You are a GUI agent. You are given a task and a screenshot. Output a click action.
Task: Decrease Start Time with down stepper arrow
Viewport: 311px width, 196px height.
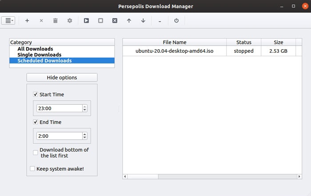click(85, 110)
